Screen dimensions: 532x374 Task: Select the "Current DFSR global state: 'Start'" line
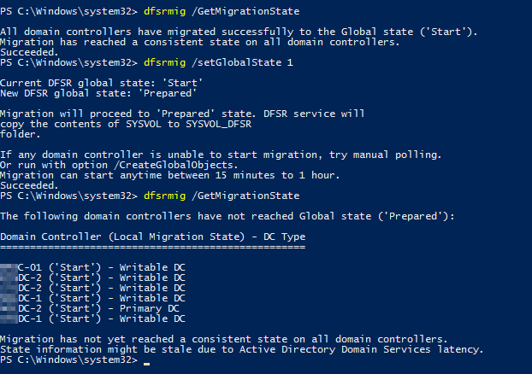(x=102, y=83)
